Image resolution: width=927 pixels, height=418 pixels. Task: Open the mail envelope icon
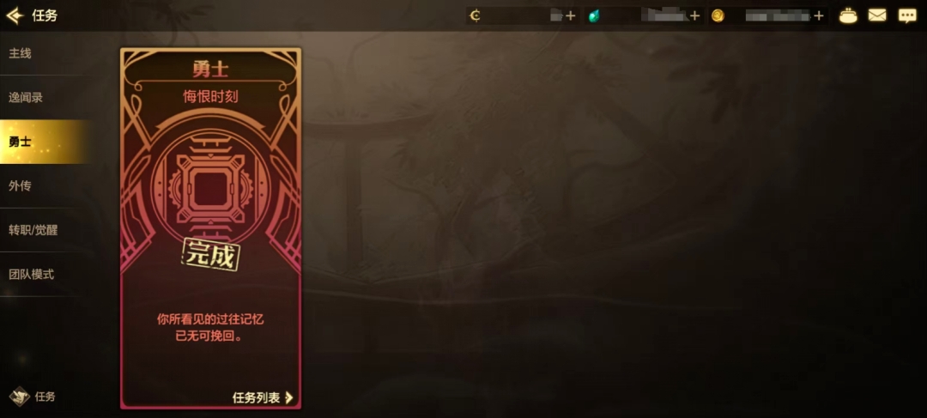(x=877, y=15)
